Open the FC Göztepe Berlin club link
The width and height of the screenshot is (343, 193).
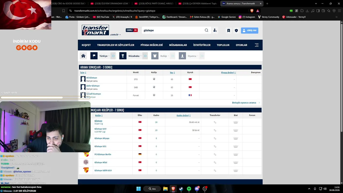pos(103,154)
